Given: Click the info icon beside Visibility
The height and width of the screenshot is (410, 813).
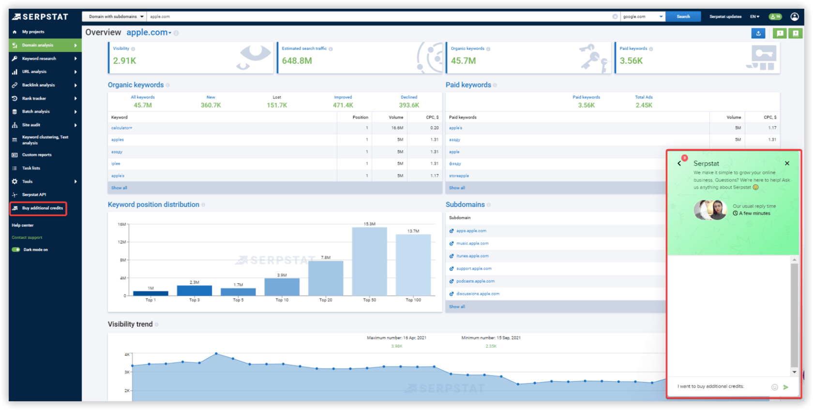Looking at the screenshot, I should coord(133,49).
